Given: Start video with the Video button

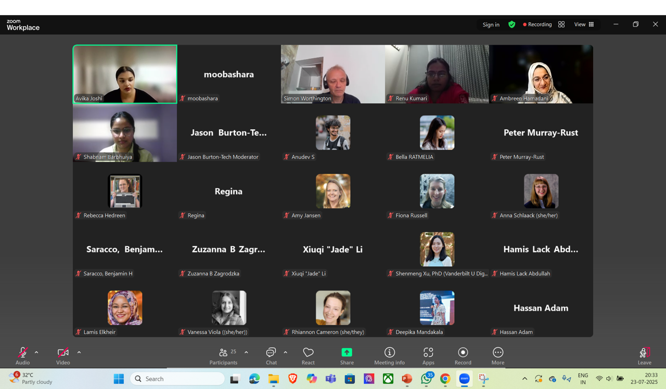Looking at the screenshot, I should (x=63, y=356).
